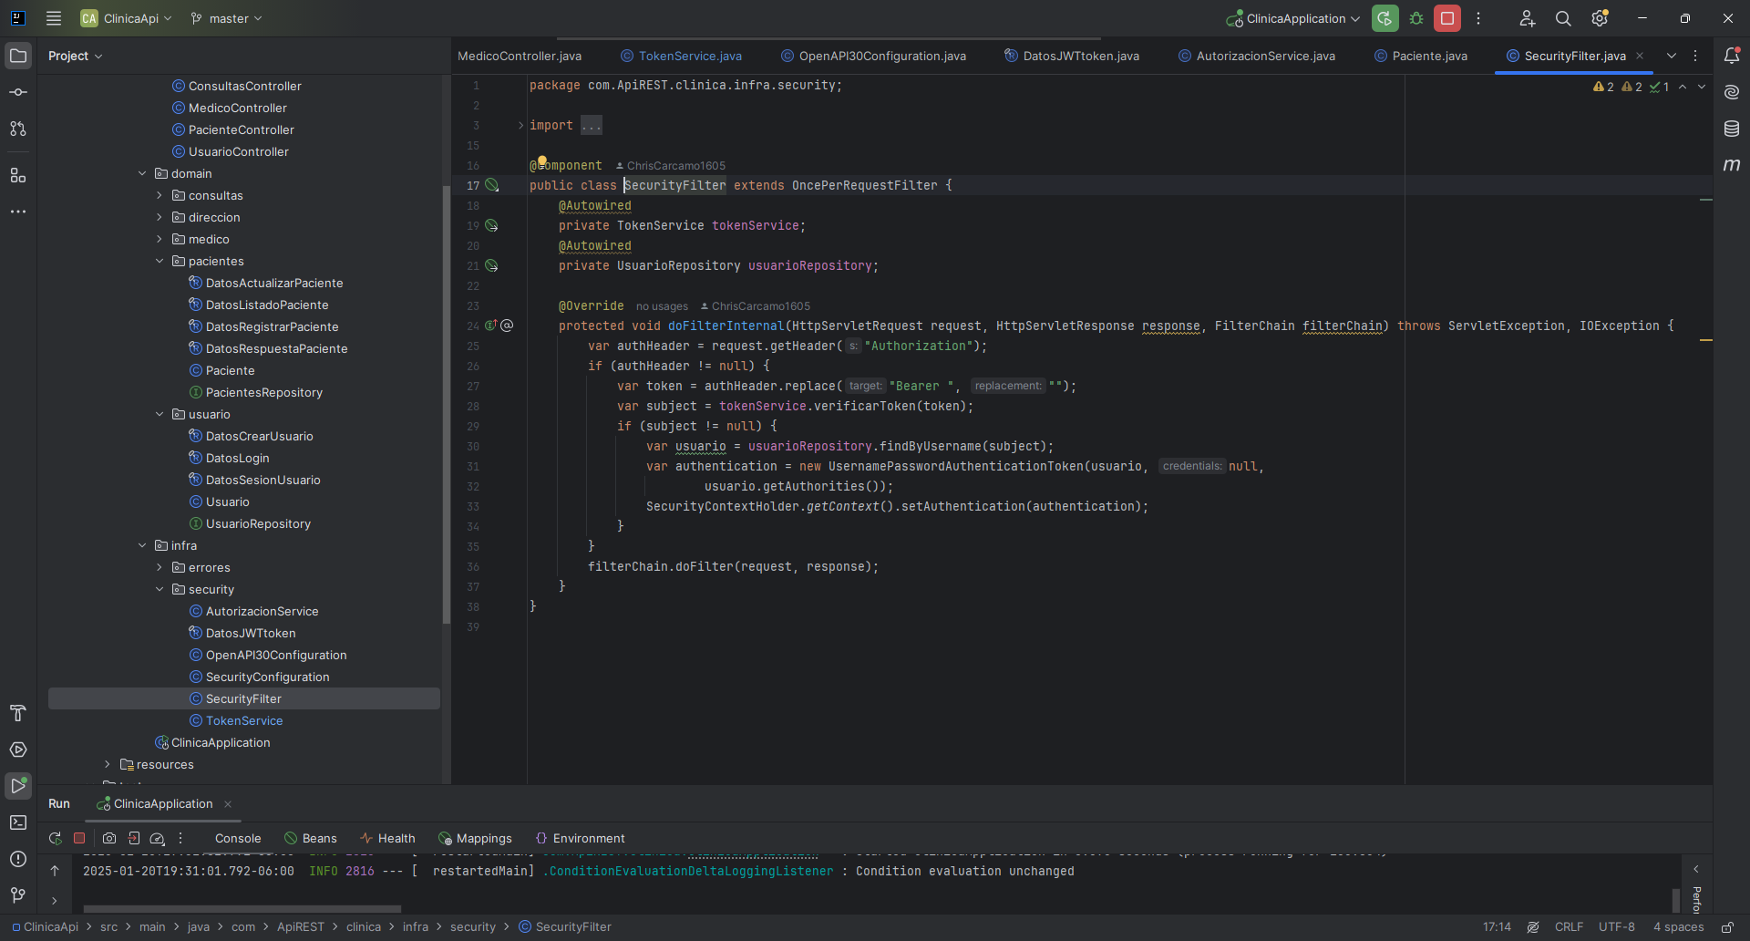Image resolution: width=1750 pixels, height=941 pixels.
Task: Debug ClinicaApplication with bug icon
Action: tap(1416, 18)
